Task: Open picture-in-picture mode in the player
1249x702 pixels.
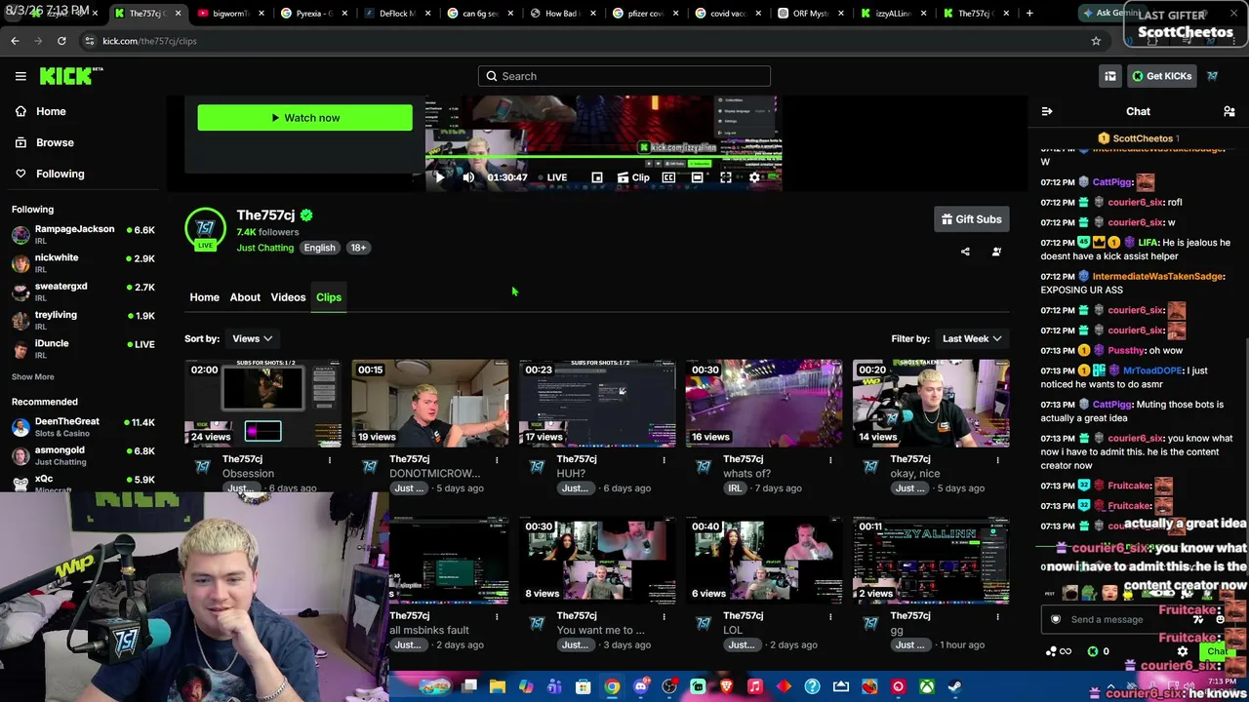Action: tap(597, 177)
